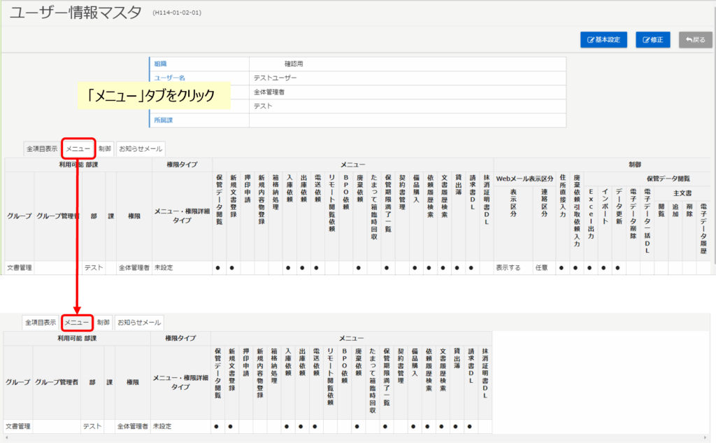The height and width of the screenshot is (443, 716).
Task: Switch to 制御 tab in upper tab row
Action: pos(105,148)
